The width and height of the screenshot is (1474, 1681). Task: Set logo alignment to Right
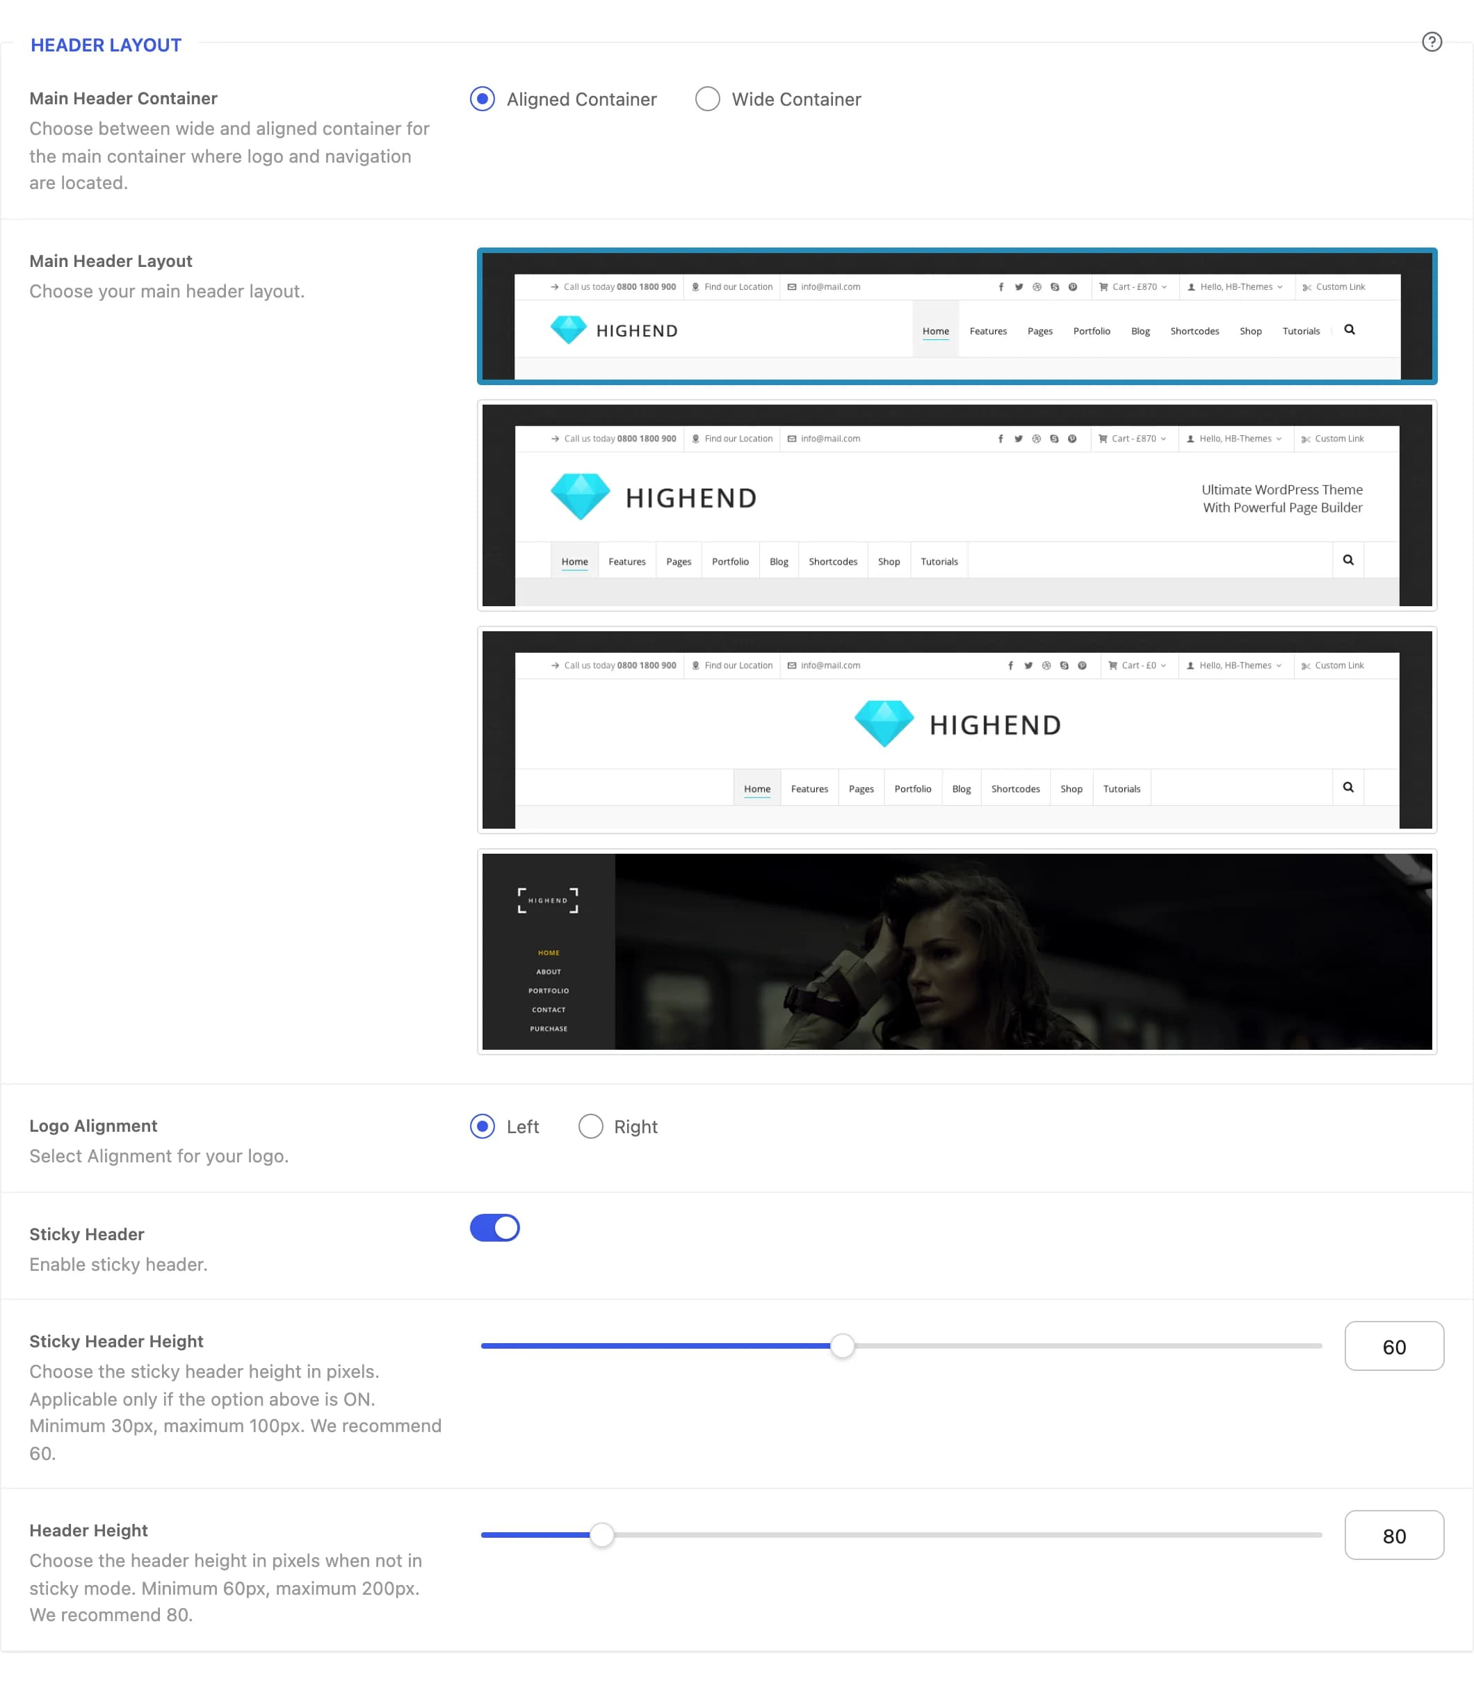tap(590, 1127)
